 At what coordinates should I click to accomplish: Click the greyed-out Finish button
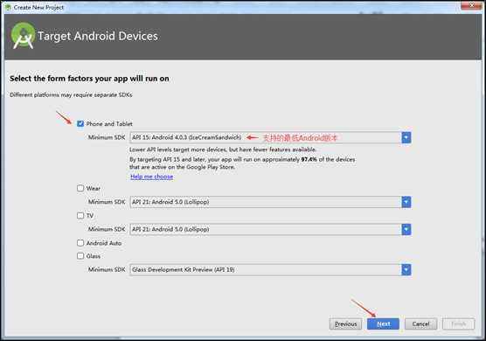coord(458,324)
